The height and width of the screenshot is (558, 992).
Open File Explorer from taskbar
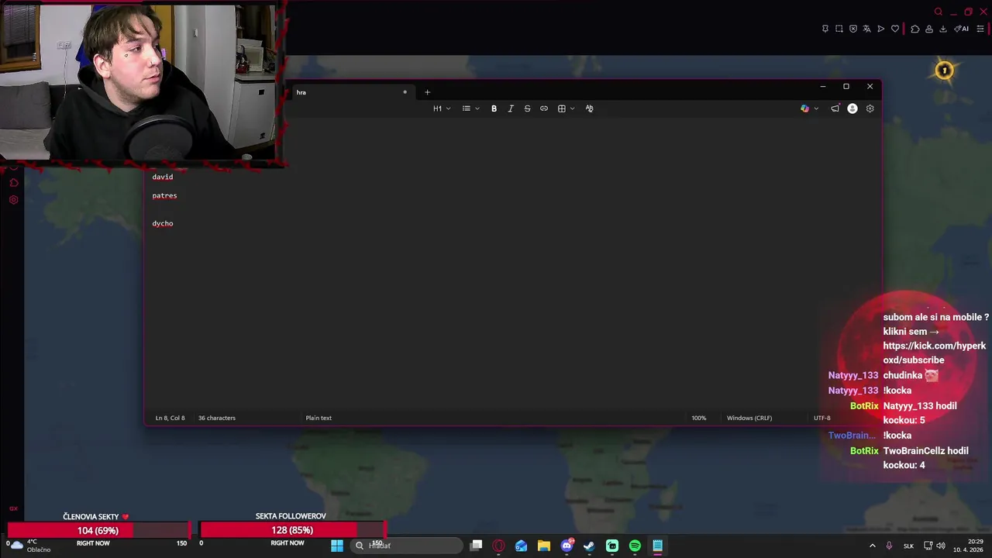544,546
